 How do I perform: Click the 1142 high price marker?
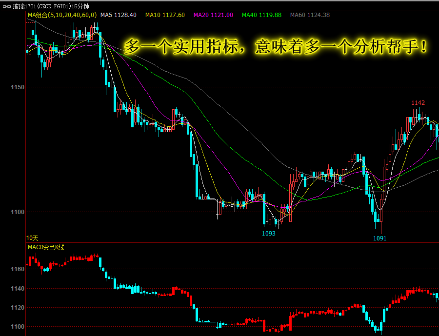pyautogui.click(x=418, y=103)
